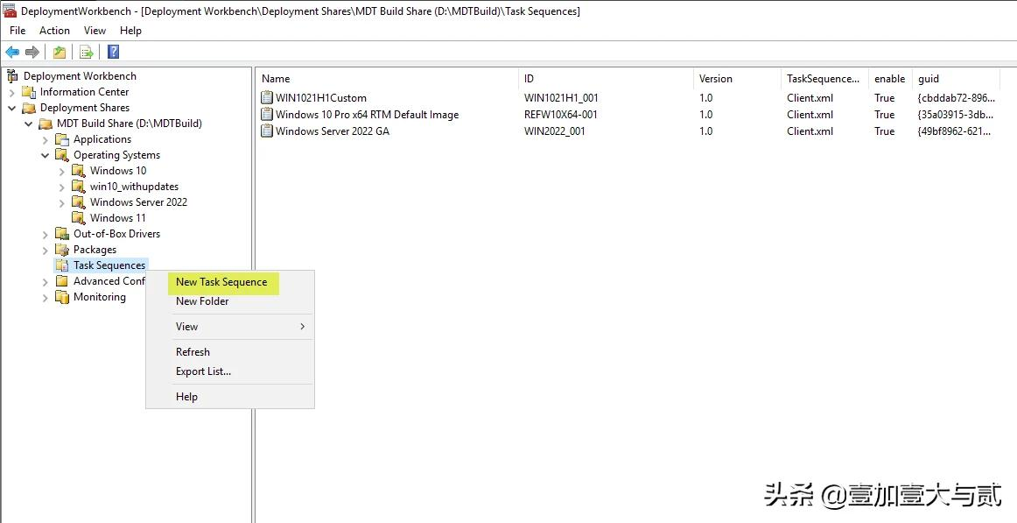The width and height of the screenshot is (1017, 523).
Task: Expand the Windows 10 subfolder
Action: click(61, 172)
